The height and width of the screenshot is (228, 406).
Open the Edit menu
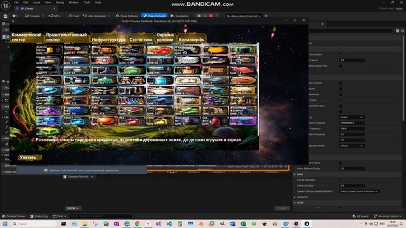[x=25, y=3]
